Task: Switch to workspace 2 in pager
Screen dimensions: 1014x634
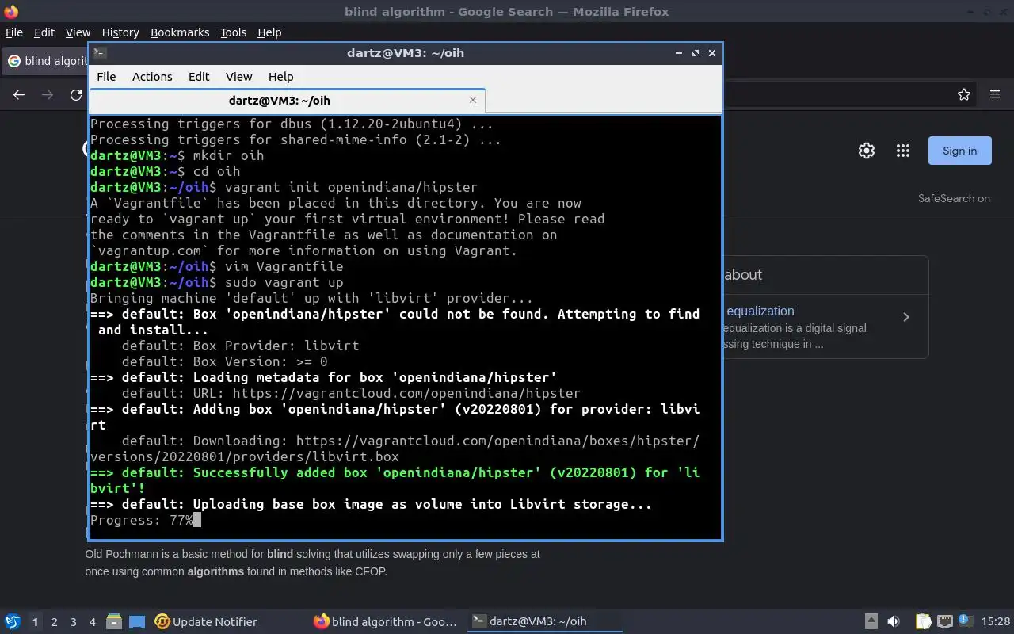Action: click(x=54, y=622)
